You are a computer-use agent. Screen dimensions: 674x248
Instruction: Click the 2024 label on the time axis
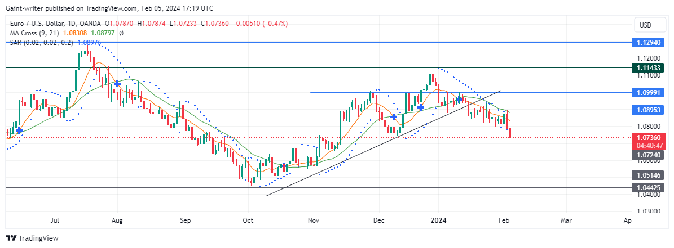click(x=438, y=220)
